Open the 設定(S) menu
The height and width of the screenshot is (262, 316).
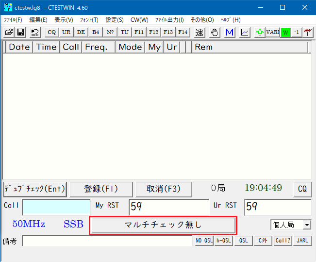[115, 20]
